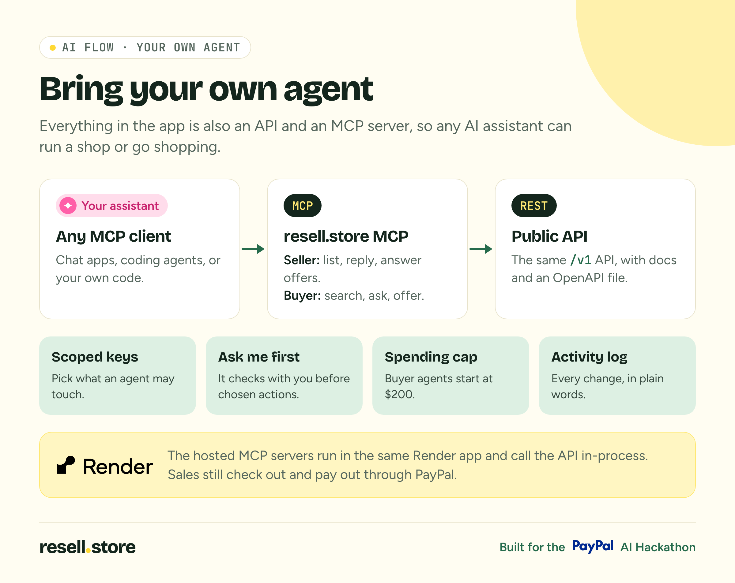This screenshot has width=735, height=583.
Task: Click the Bring your own agent title
Action: pyautogui.click(x=206, y=89)
